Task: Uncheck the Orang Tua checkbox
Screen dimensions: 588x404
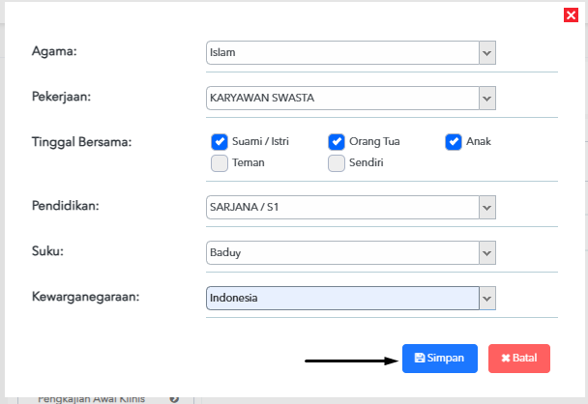Action: 337,142
